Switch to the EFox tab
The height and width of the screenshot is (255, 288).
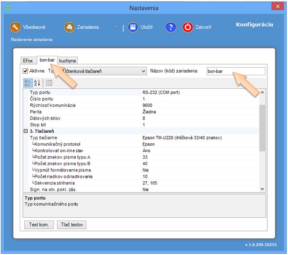pyautogui.click(x=28, y=60)
